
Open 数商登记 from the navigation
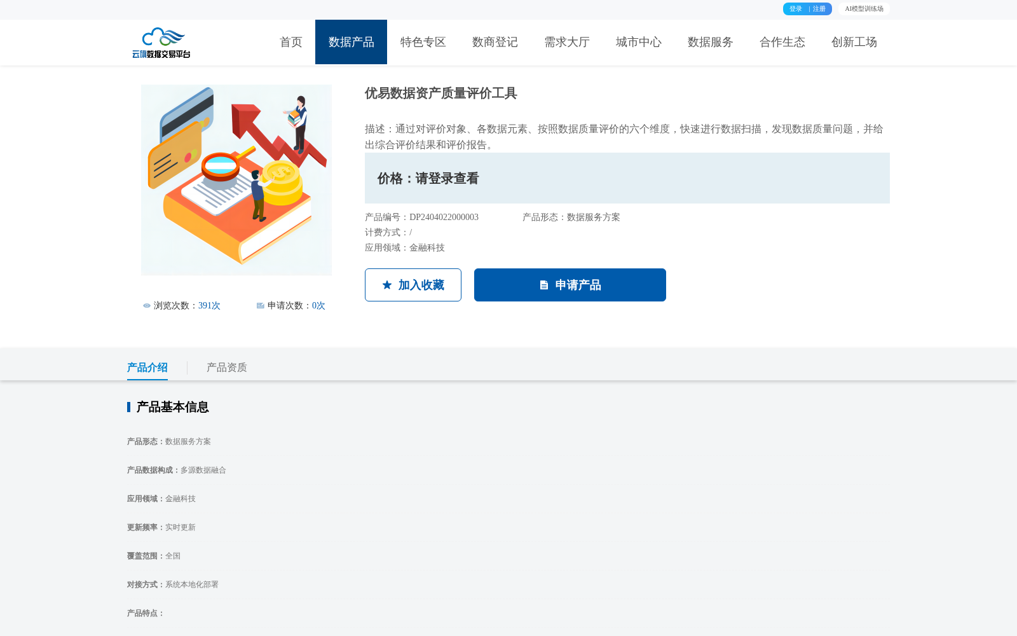495,42
